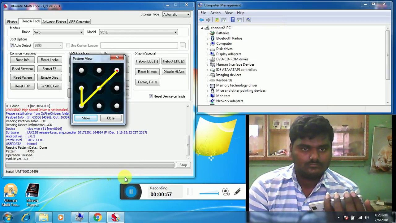This screenshot has width=396, height=223.
Task: Open Ultimate Multi Tool desktop shortcut
Action: [11, 195]
